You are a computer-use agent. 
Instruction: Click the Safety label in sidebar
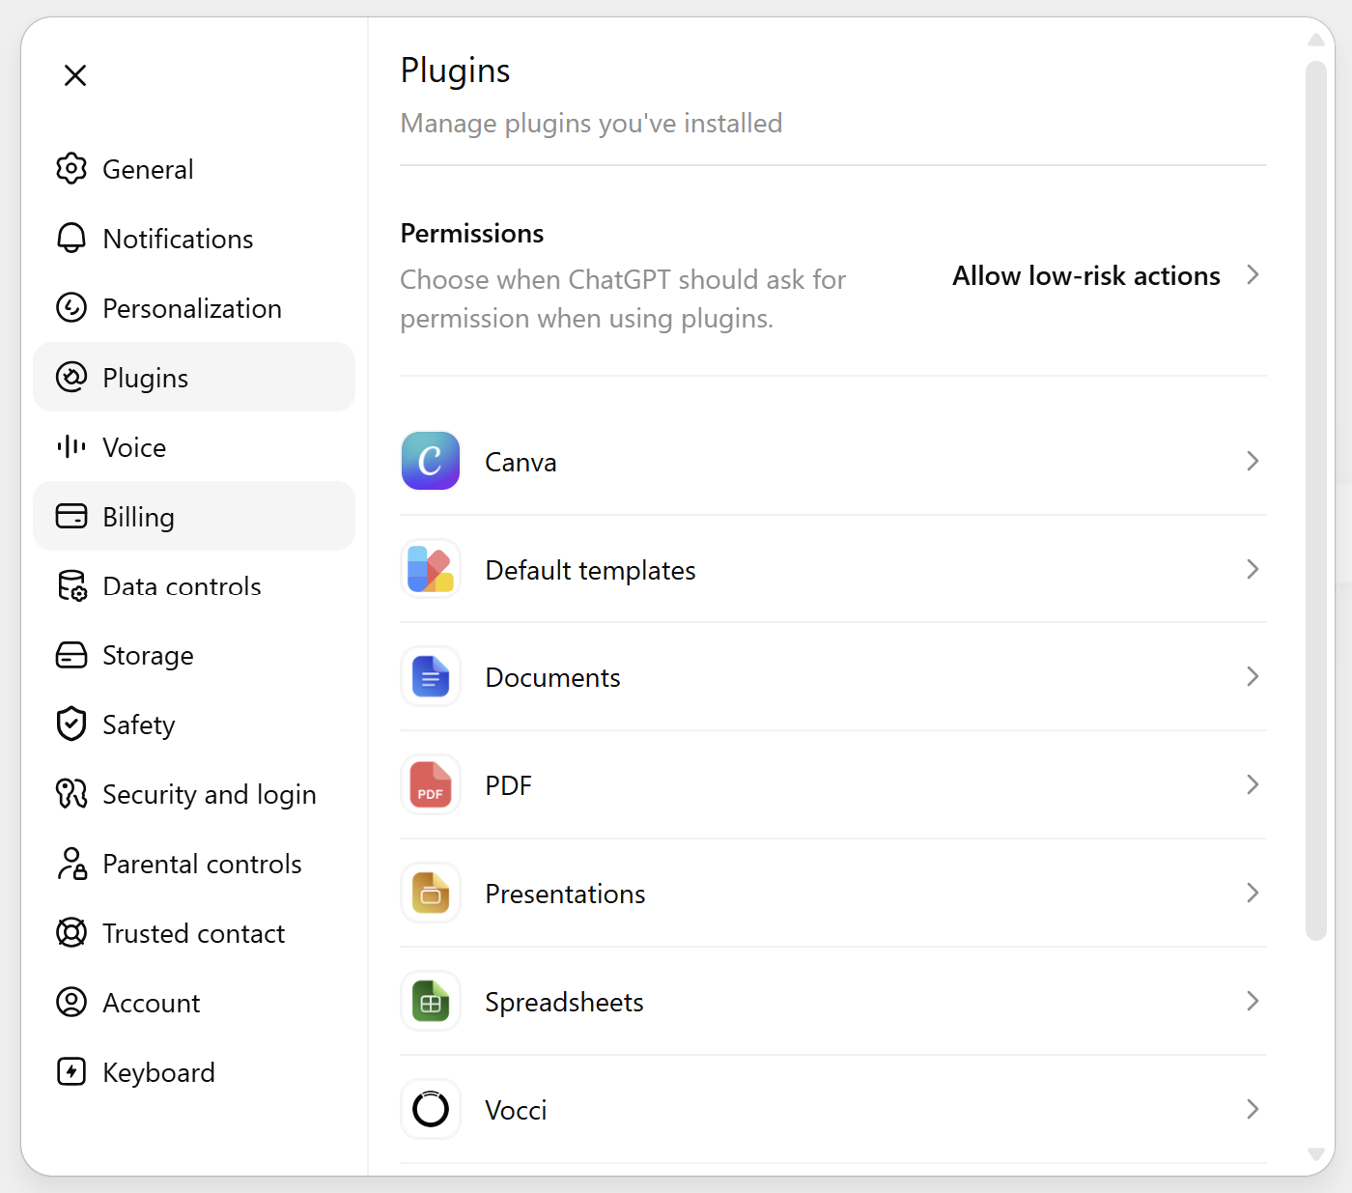point(138,725)
